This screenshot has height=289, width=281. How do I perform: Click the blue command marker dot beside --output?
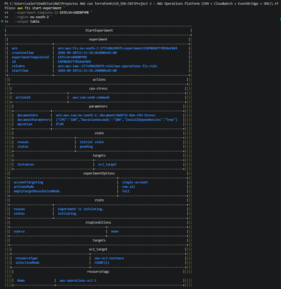pyautogui.click(x=2, y=21)
